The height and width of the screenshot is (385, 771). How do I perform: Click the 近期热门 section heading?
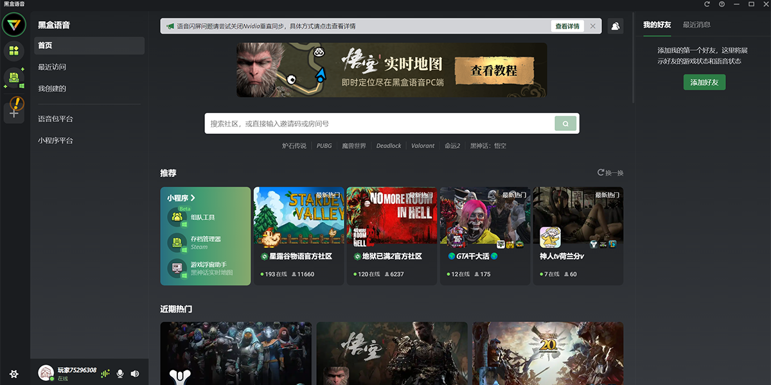pos(176,309)
